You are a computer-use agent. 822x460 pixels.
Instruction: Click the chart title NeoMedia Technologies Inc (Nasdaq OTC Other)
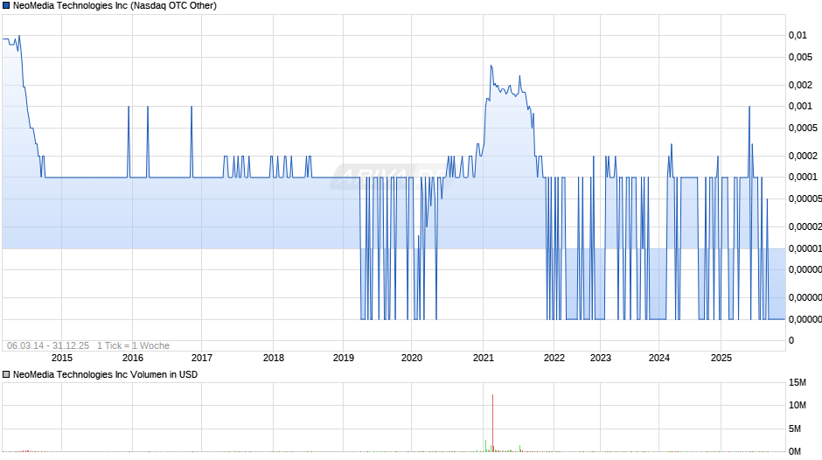click(115, 6)
